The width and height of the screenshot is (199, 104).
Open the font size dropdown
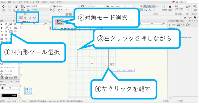129,6
